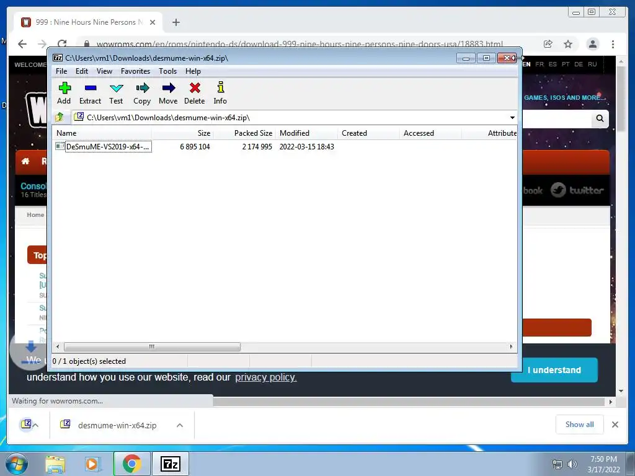The width and height of the screenshot is (635, 476).
Task: Close the 999 Nine Hours Chrome tab
Action: point(153,22)
